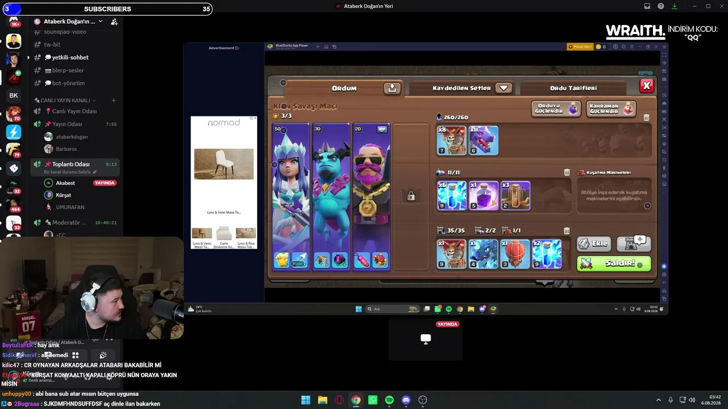Clear spells using the 11/11 row trash icon
728x409 pixels.
click(x=566, y=172)
